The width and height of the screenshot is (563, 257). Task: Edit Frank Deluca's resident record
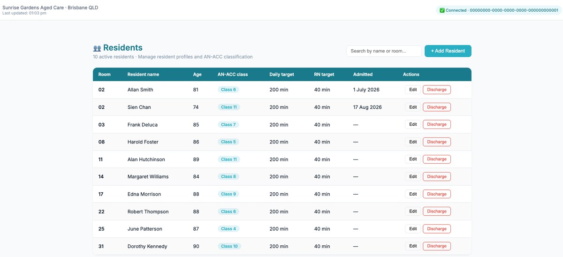(x=413, y=124)
